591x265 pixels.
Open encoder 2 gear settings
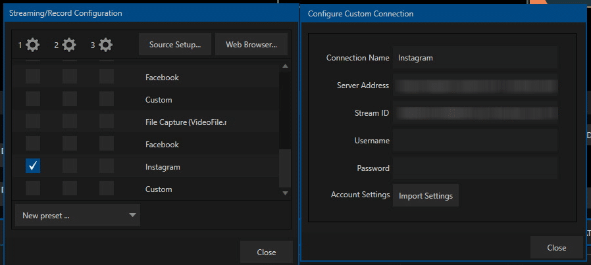[69, 45]
